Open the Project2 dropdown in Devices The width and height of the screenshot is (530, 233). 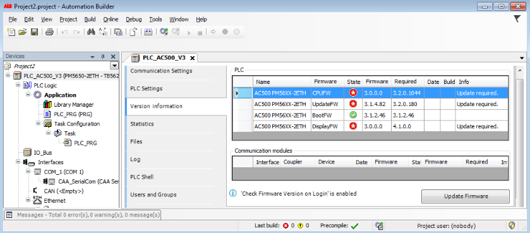click(114, 66)
